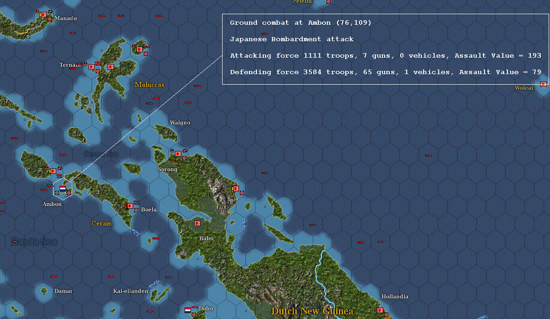Select the red unit icon below Dobo flag
550x319 pixels.
click(194, 314)
